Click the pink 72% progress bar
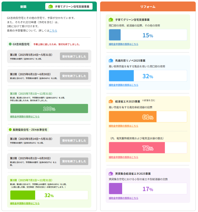The height and width of the screenshot is (212, 198). 148,148
